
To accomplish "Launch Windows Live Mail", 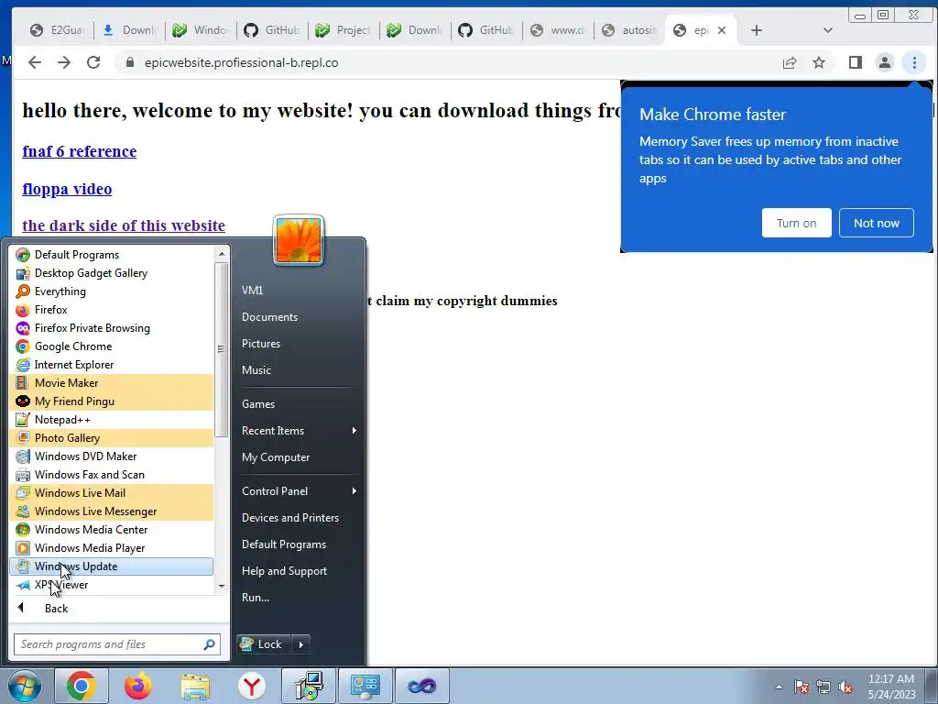I will (x=111, y=492).
